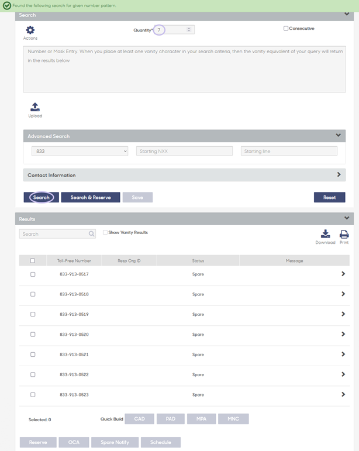Screen dimensions: 359x451
Task: Focus the Starting NXX input field
Action: point(184,151)
